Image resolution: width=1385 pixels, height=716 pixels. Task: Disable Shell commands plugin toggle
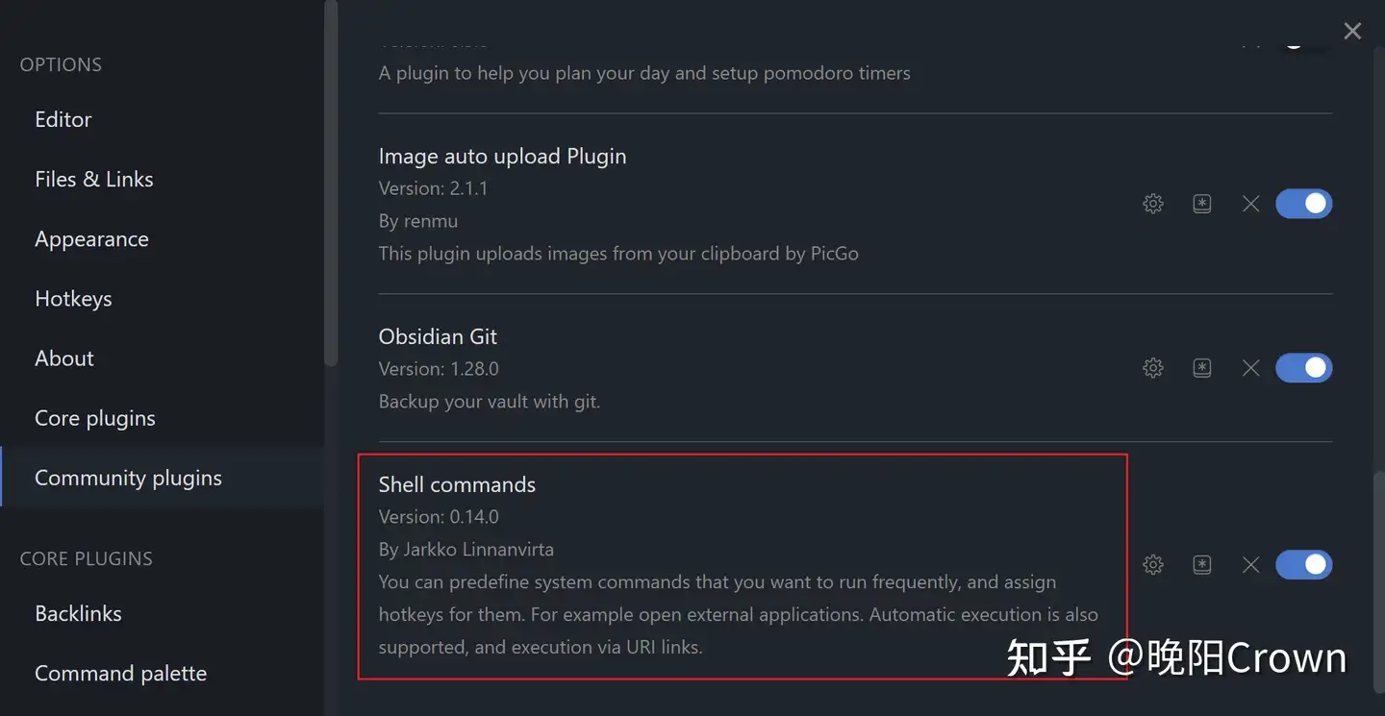pos(1304,565)
